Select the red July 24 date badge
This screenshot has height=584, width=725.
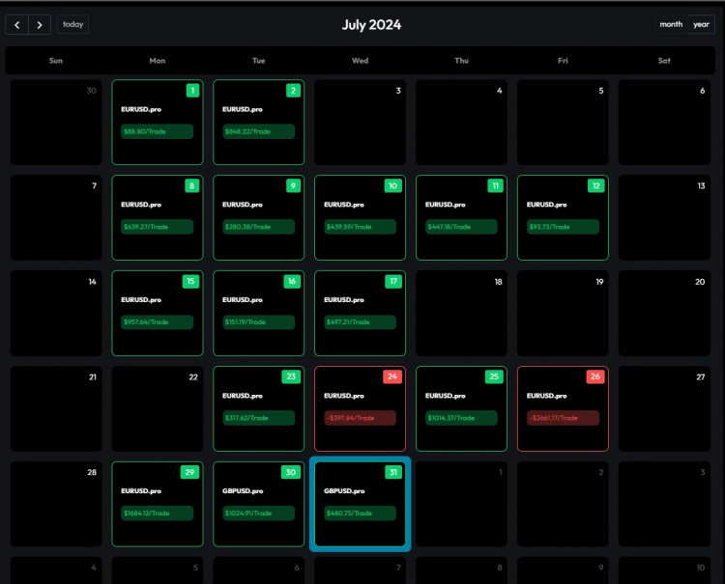pyautogui.click(x=393, y=376)
